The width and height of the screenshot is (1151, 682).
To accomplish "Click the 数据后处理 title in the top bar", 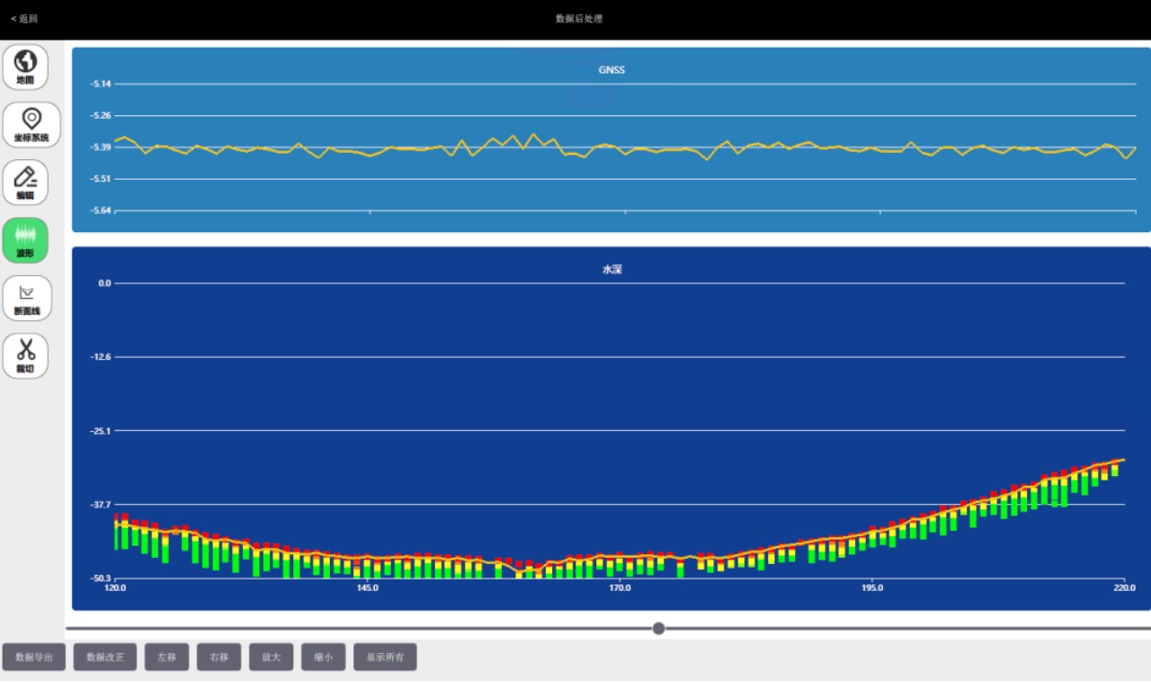I will pos(578,19).
